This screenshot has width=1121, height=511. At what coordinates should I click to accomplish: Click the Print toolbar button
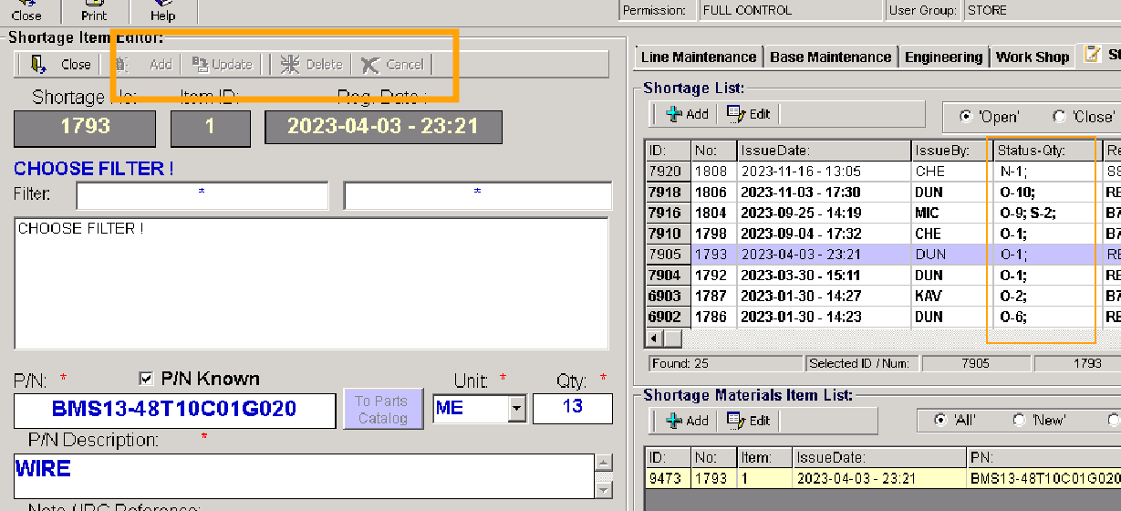click(94, 11)
